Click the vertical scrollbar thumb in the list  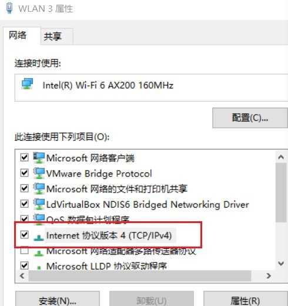point(281,192)
